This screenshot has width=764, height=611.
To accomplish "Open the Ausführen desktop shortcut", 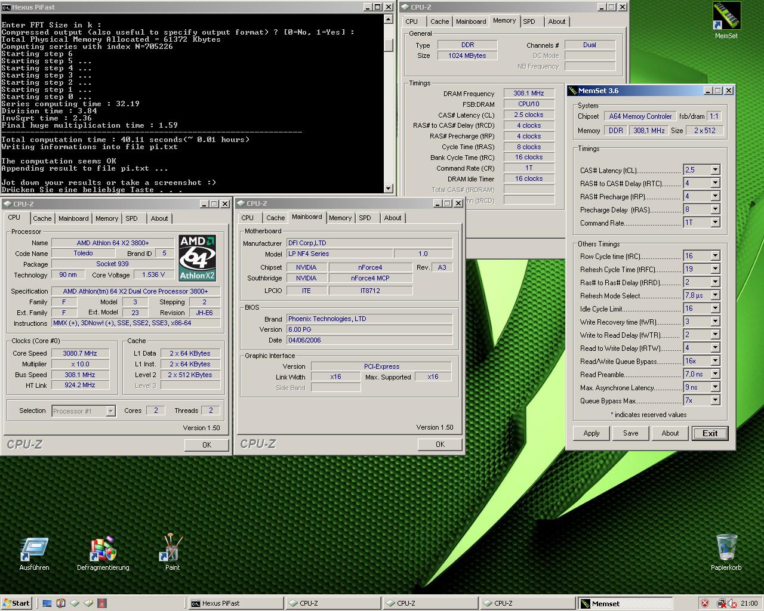I will tap(34, 553).
